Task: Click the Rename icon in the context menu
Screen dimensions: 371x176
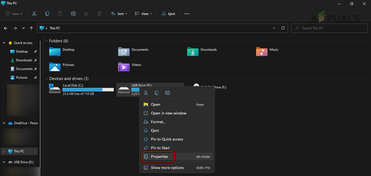Action: tap(168, 92)
